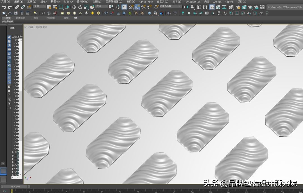Switch to the 自由形式 ribbon tab
This screenshot has height=193, width=303.
(20, 18)
